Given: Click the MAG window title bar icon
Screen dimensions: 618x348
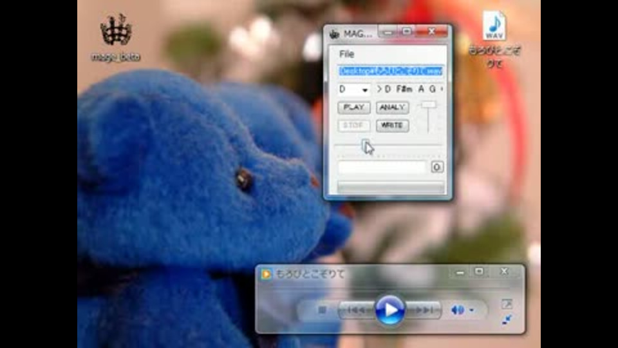Looking at the screenshot, I should 334,34.
